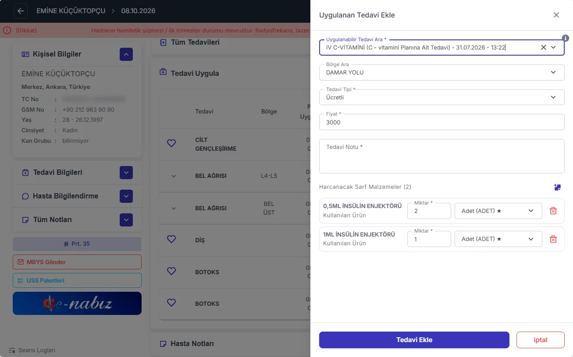Click the info icon above treatment search
This screenshot has height=357, width=573.
tap(566, 38)
